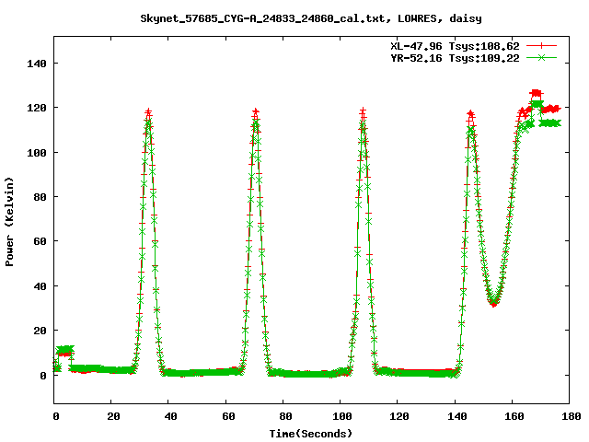Click the x-axis tick label 100

341,416
